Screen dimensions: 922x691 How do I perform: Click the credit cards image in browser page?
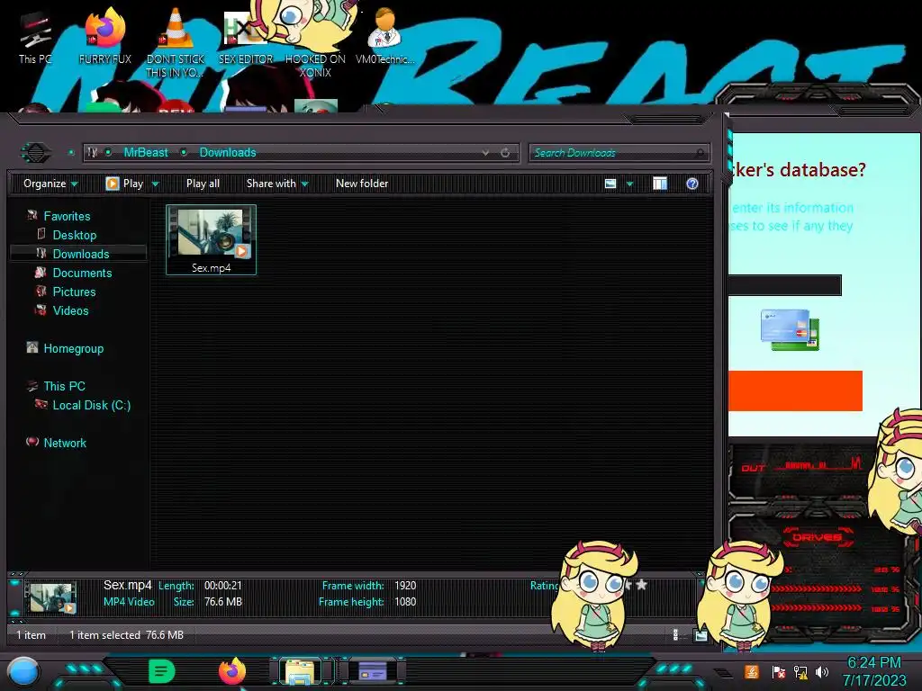pos(790,330)
